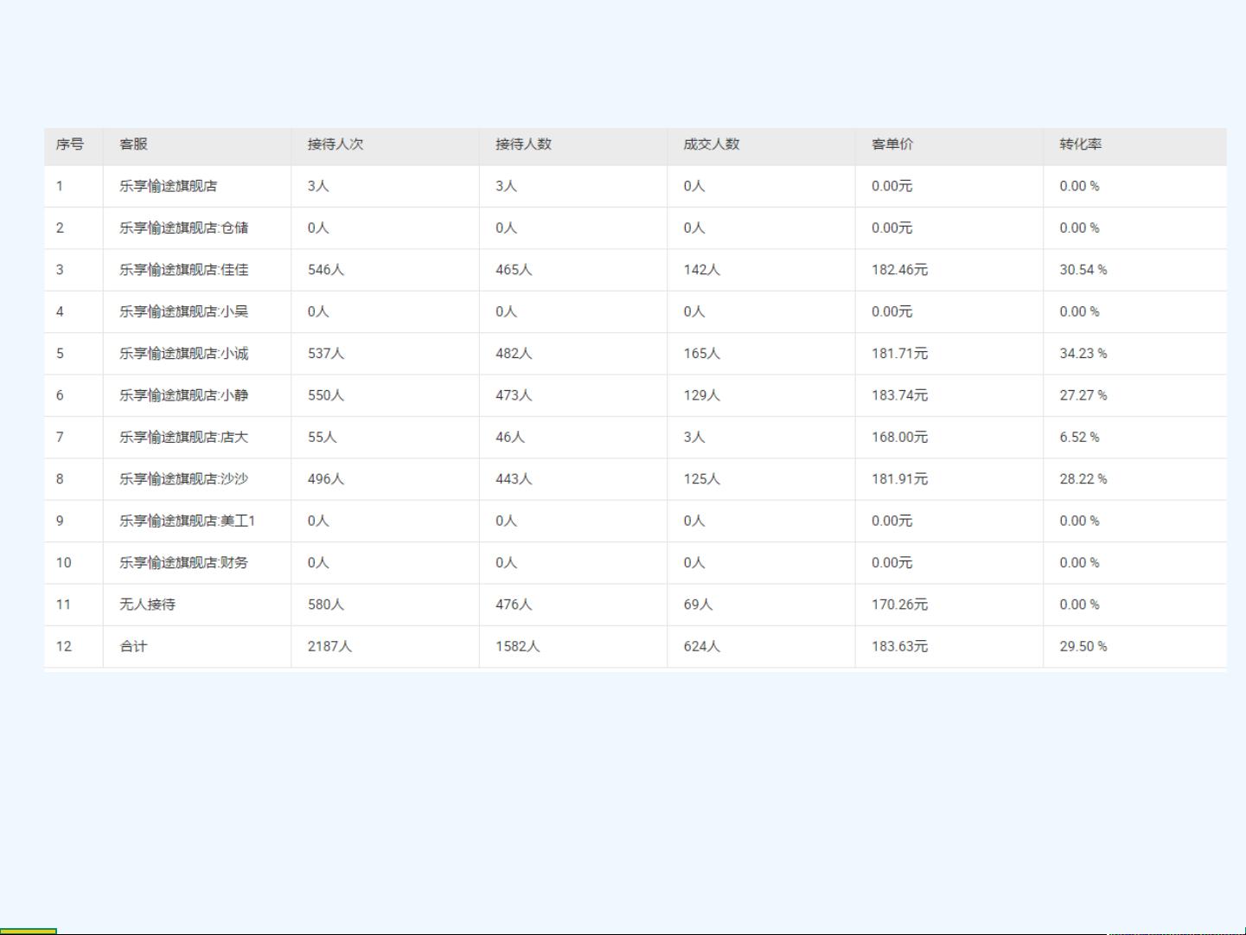Image resolution: width=1246 pixels, height=935 pixels.
Task: Click the 624人 total deals
Action: (702, 646)
